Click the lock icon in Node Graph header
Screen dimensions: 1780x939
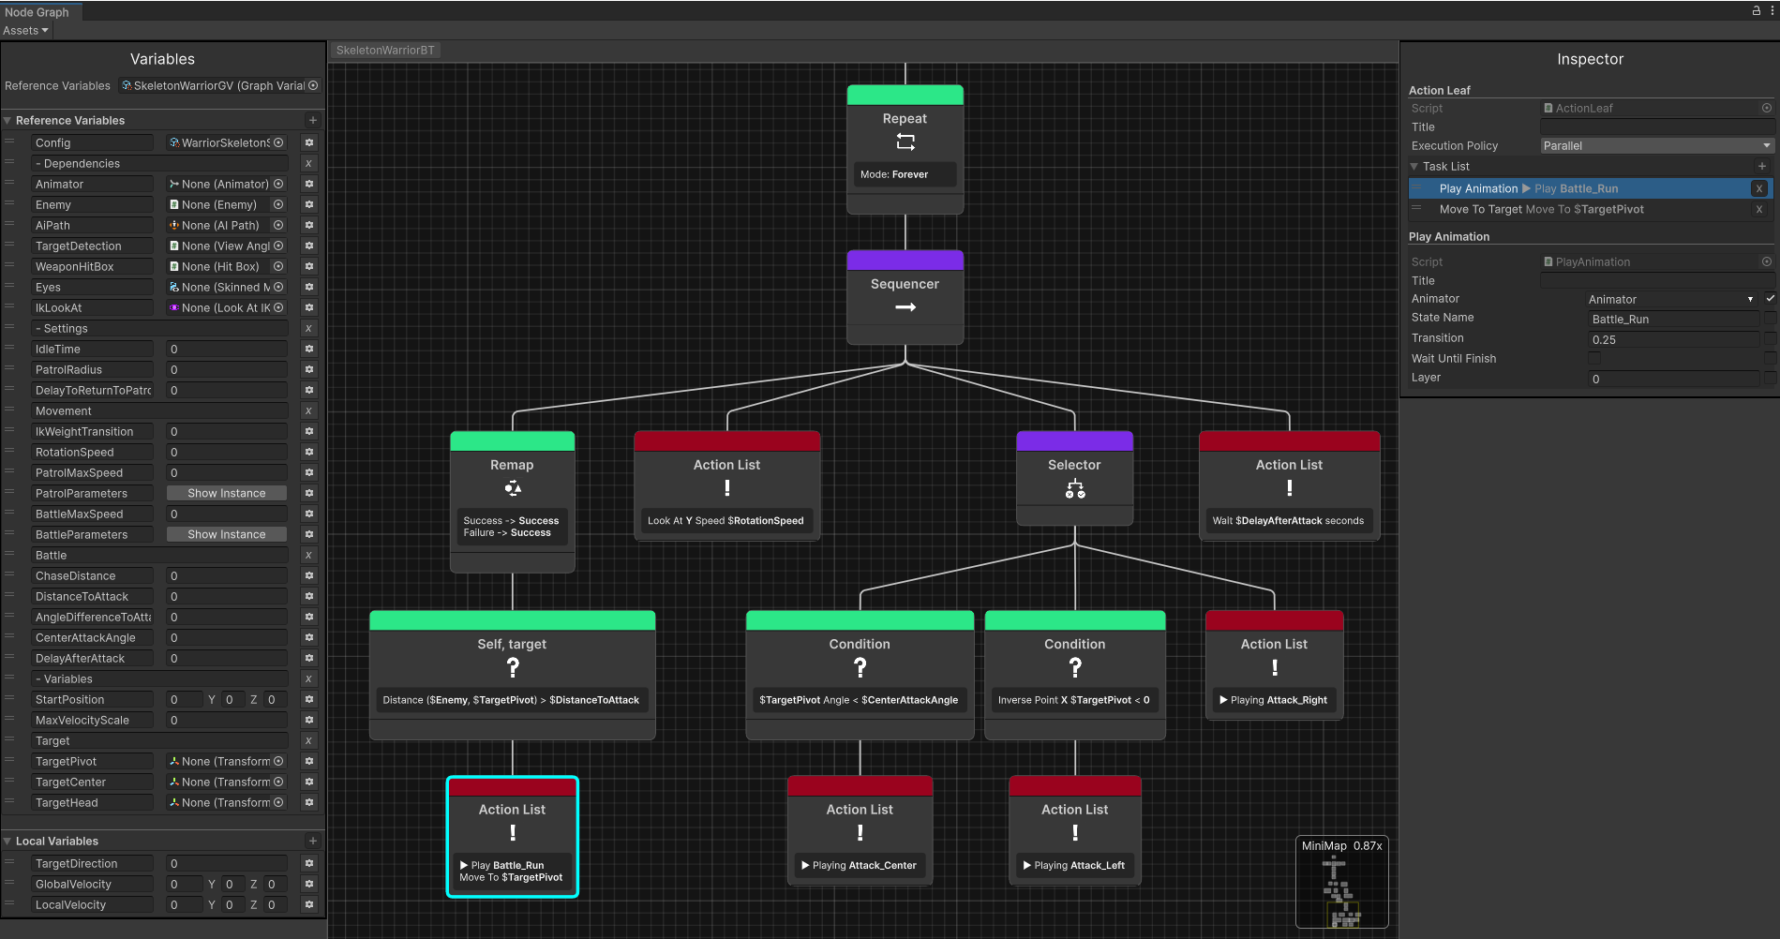[x=1756, y=11]
